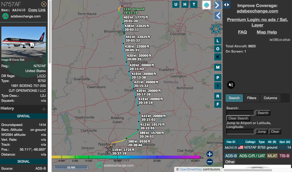Open the settings gear icon
Screen dimensions: 292x172
(216, 29)
